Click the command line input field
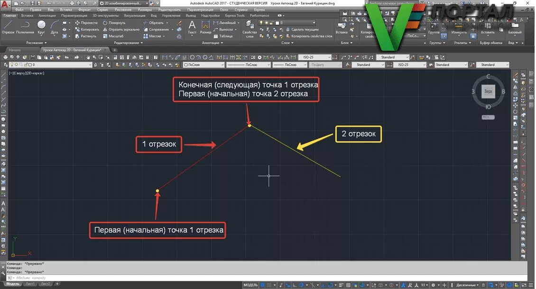Image resolution: width=536 pixels, height=289 pixels. click(x=267, y=278)
